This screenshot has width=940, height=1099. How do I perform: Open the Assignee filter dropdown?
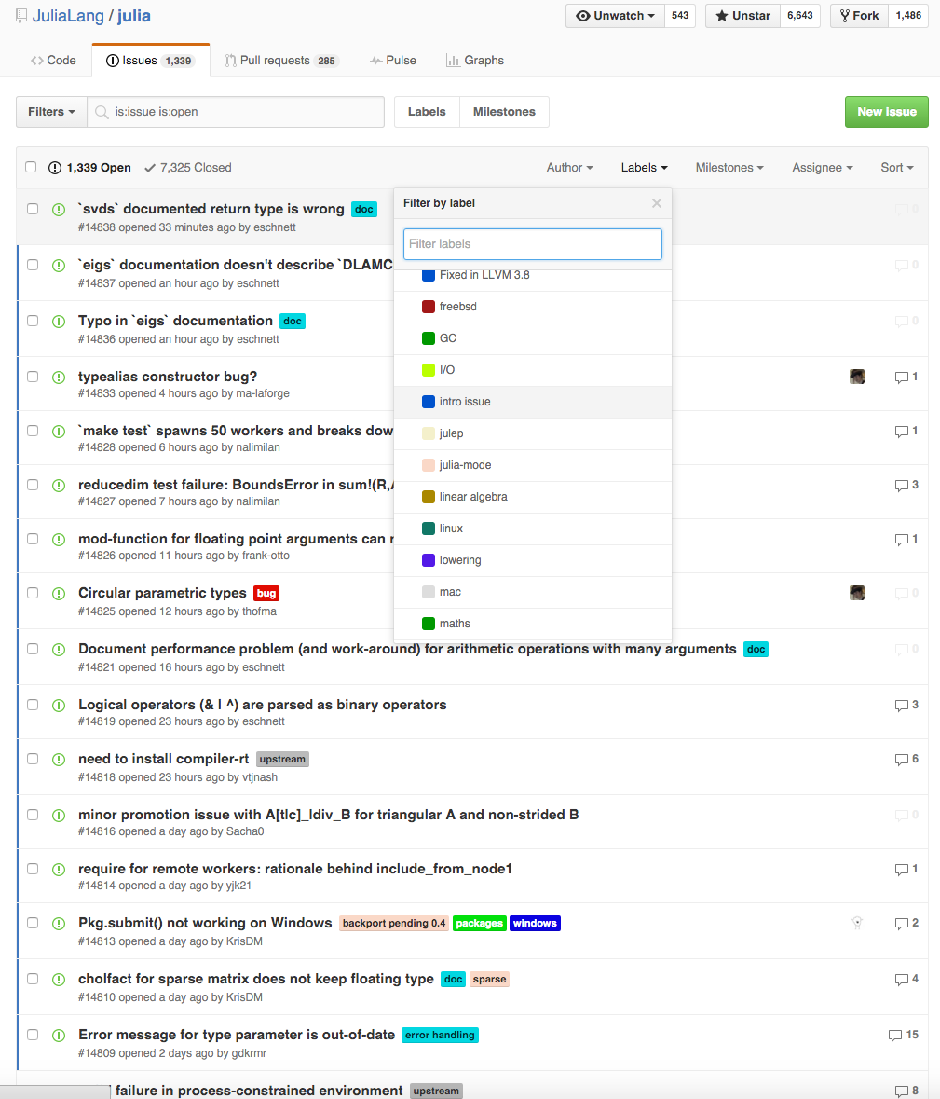[823, 168]
